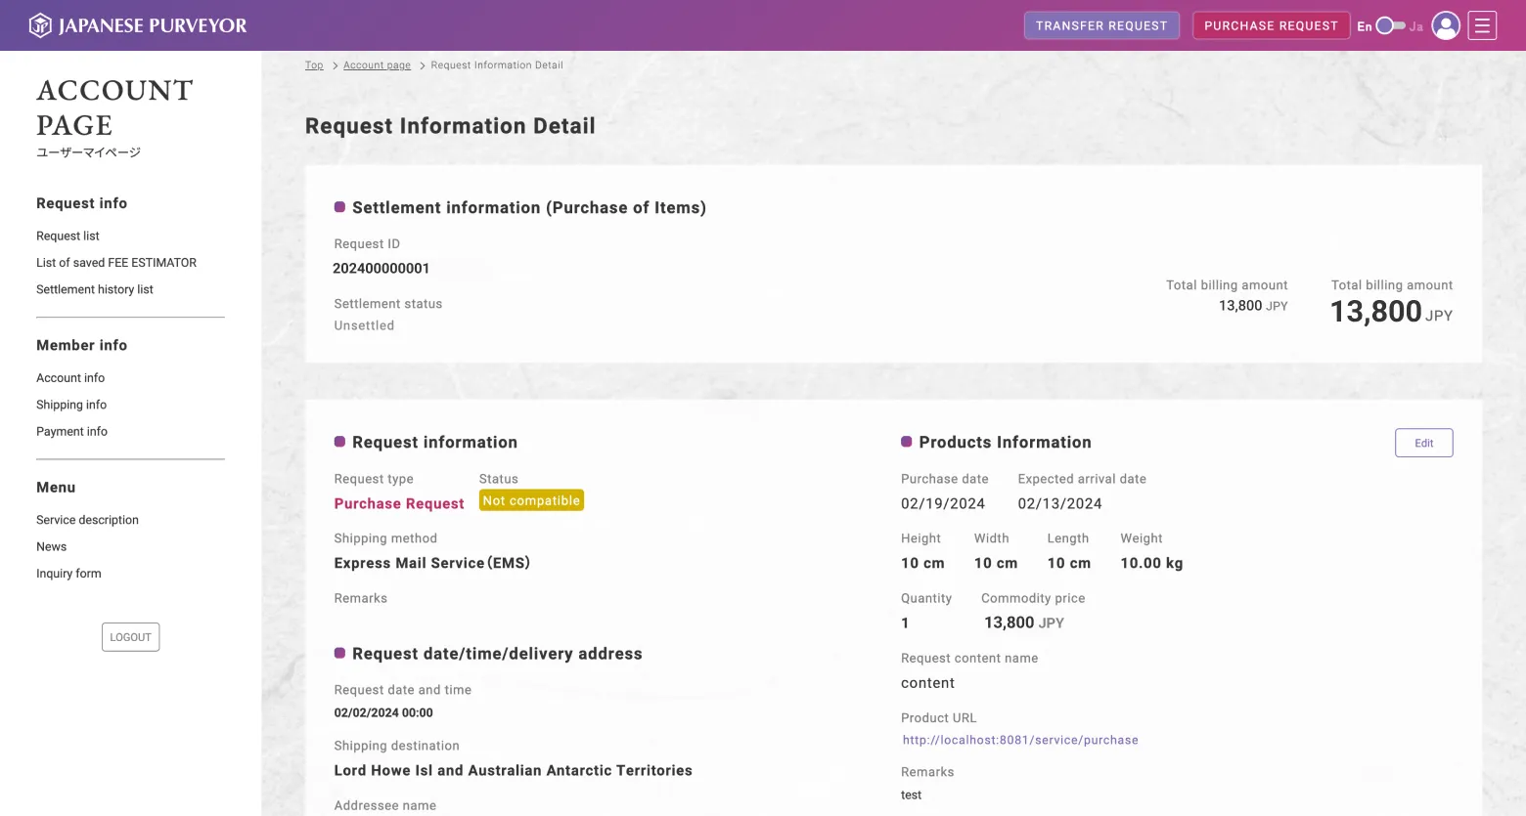Go to Top breadcrumb link
This screenshot has height=816, width=1526.
(314, 65)
